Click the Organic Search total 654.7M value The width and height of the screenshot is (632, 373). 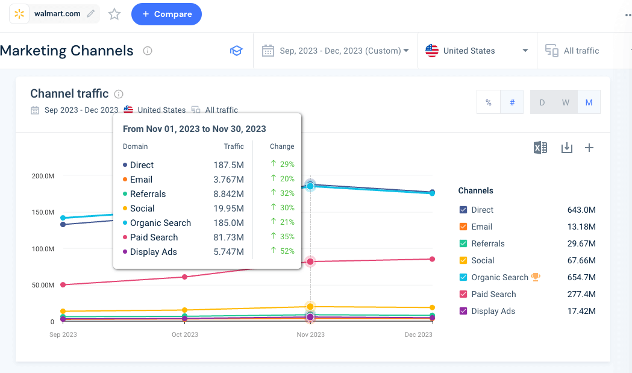click(581, 277)
